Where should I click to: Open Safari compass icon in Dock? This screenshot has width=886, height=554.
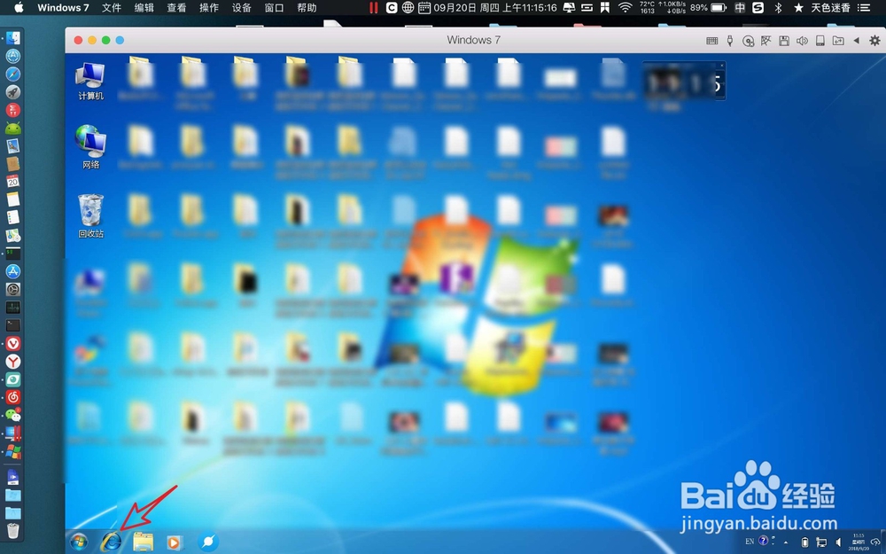coord(13,74)
